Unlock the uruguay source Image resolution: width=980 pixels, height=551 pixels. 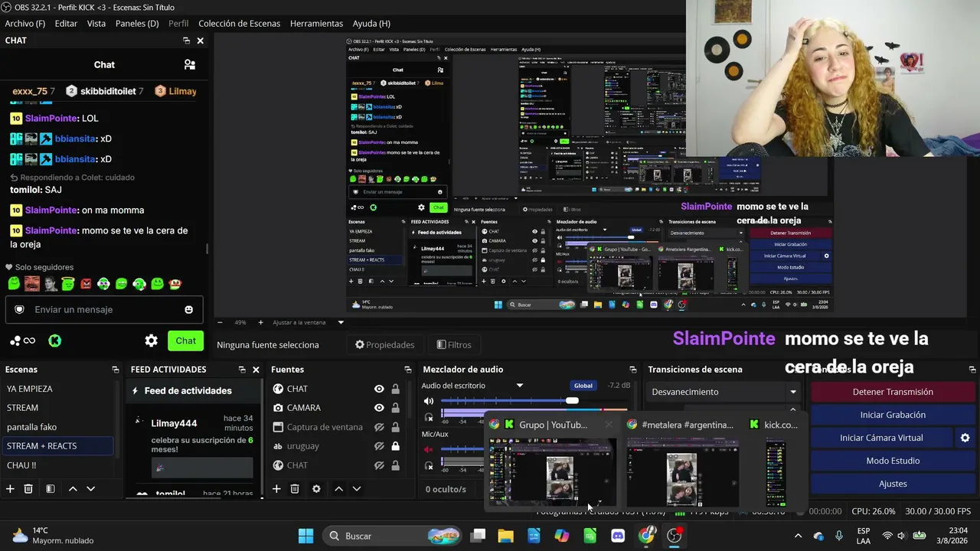tap(395, 446)
